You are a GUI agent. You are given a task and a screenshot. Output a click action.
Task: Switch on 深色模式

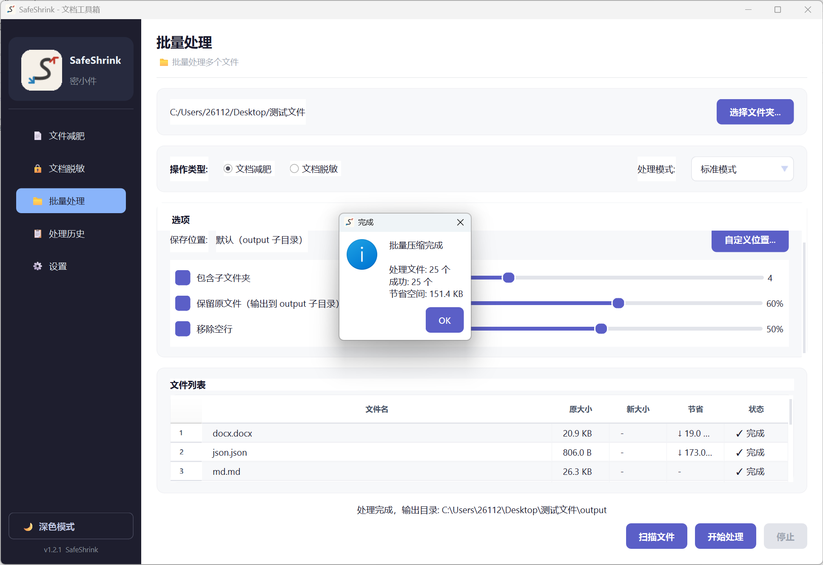71,526
